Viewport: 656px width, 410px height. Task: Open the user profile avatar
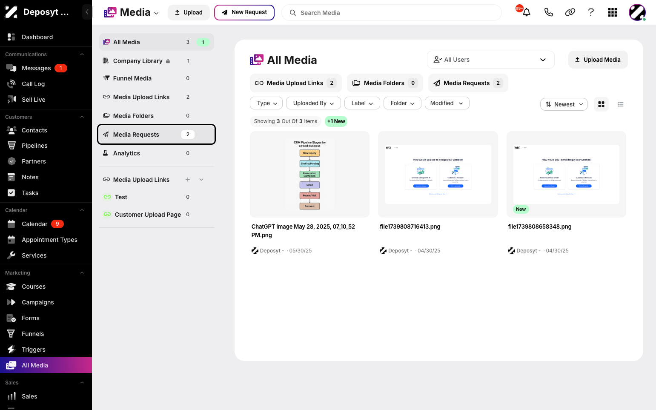coord(637,12)
